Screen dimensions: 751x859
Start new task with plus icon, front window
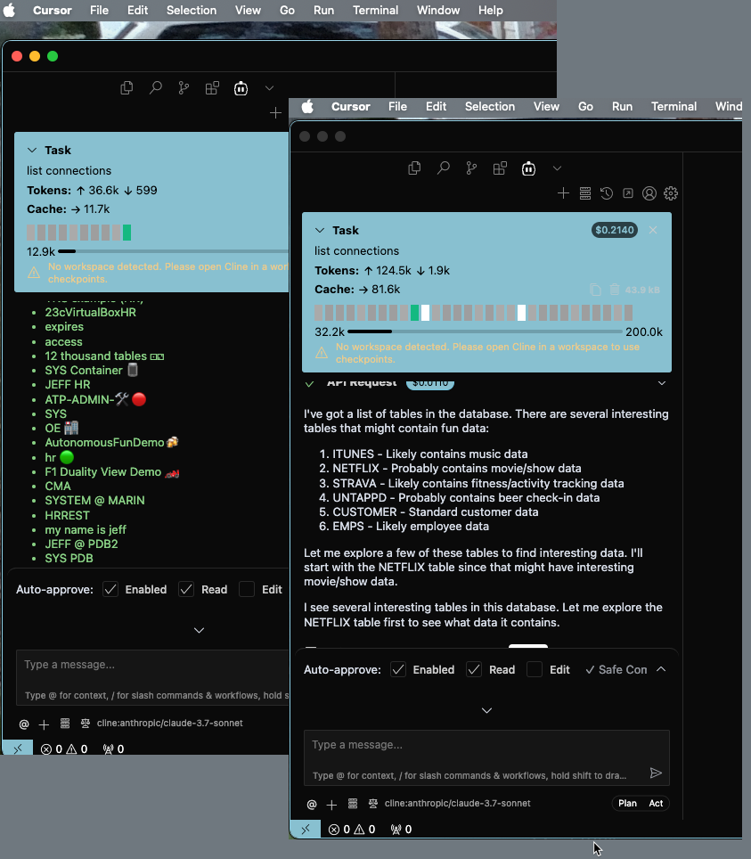coord(563,193)
